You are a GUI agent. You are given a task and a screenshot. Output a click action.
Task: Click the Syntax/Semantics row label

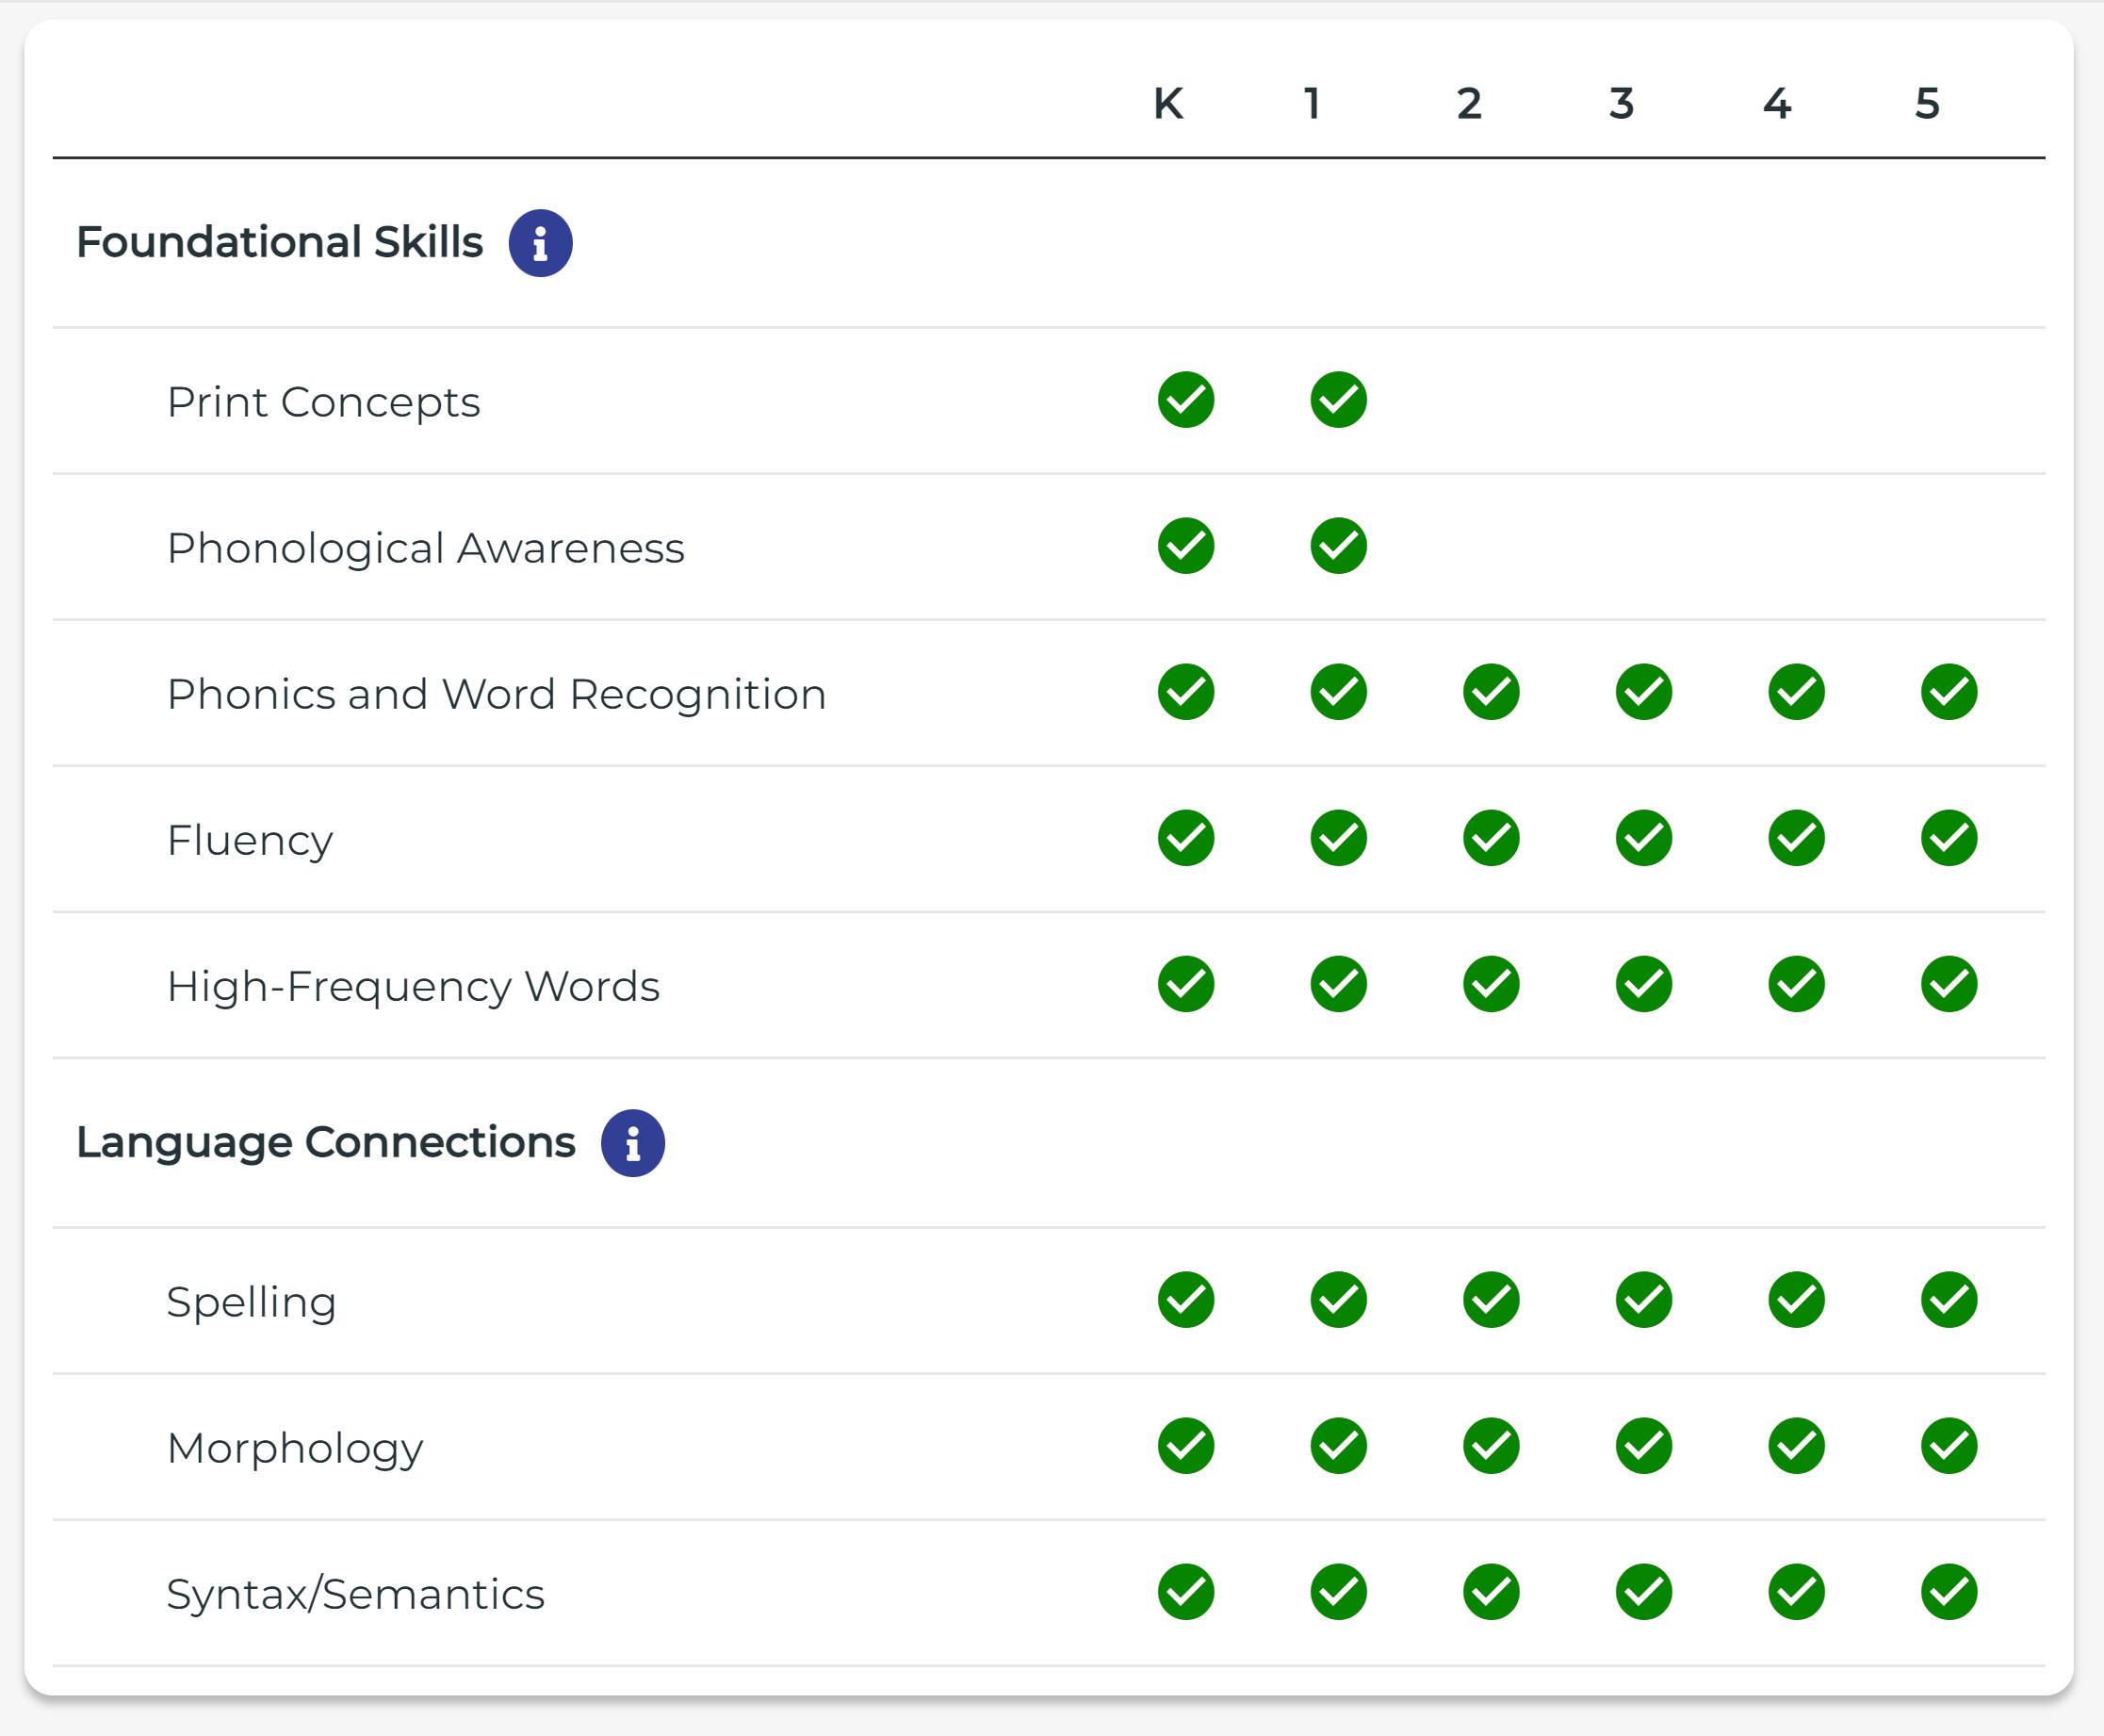click(355, 1594)
